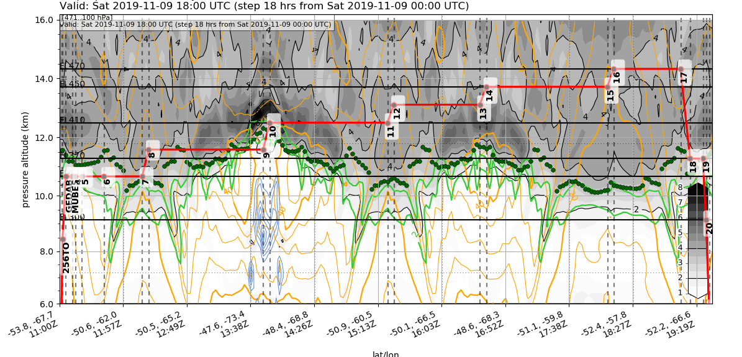
Task: Click the 256TO waypoint label
Action: [x=66, y=258]
